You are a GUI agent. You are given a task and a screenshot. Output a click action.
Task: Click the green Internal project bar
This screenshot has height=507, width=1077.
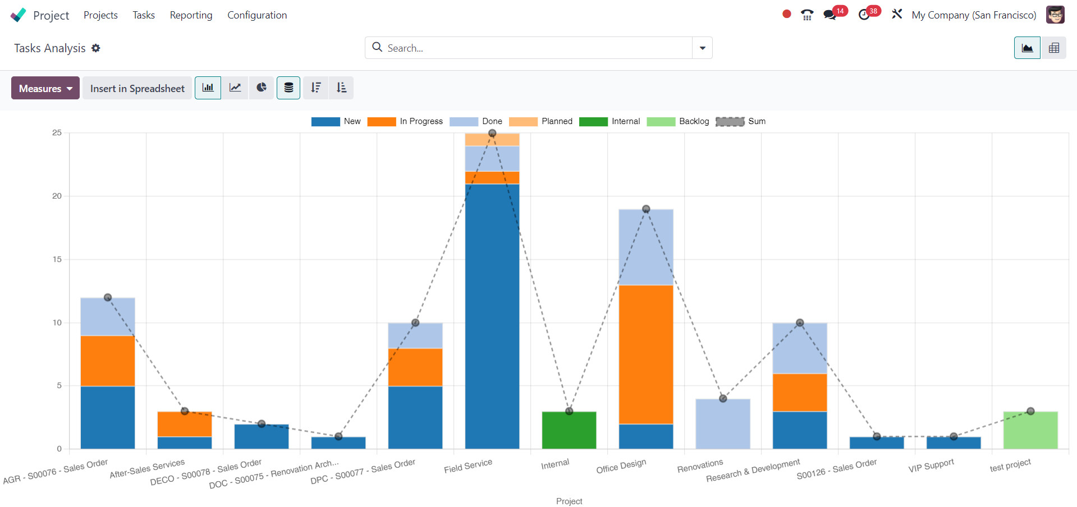click(569, 430)
